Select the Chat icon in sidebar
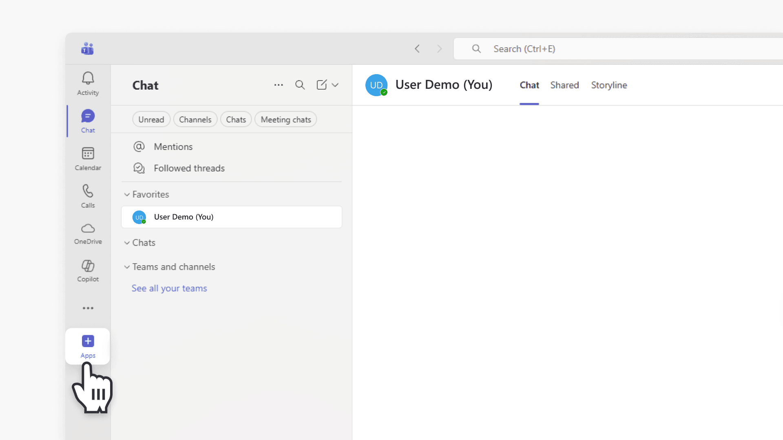The image size is (783, 440). point(87,121)
